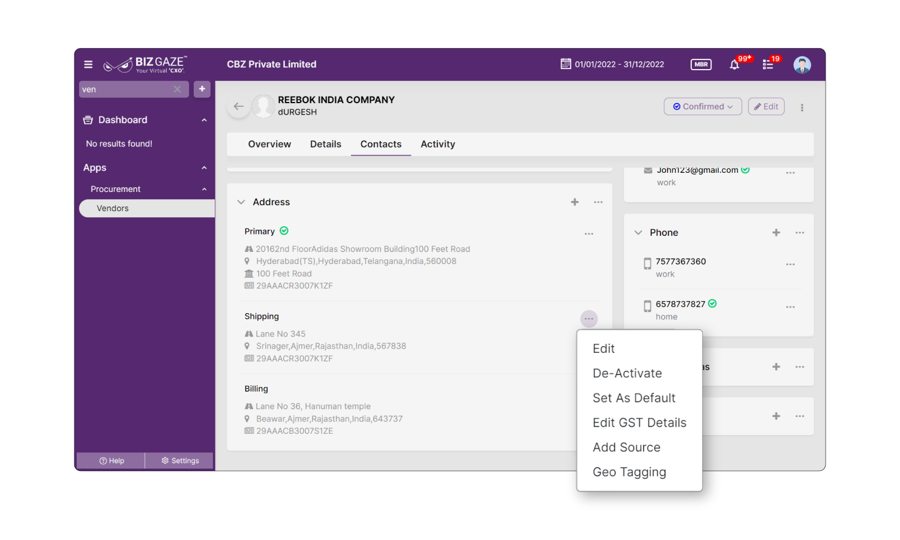
Task: Collapse the Phone section
Action: point(638,232)
